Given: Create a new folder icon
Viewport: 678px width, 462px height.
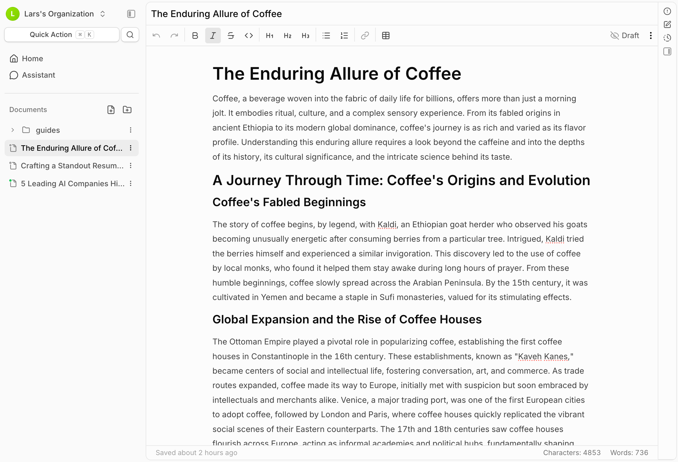Looking at the screenshot, I should tap(127, 110).
